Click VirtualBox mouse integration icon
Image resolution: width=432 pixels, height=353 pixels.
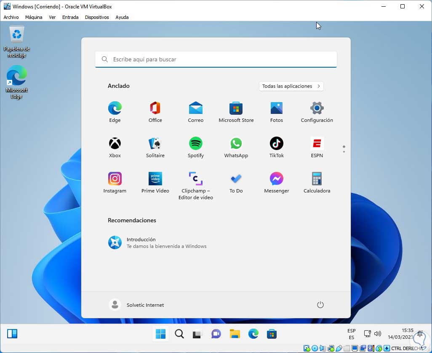pos(379,348)
